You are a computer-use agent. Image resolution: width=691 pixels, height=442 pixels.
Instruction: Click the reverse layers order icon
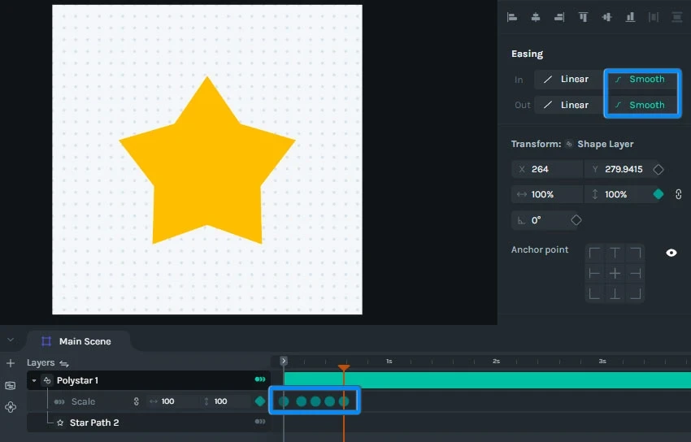click(x=64, y=363)
